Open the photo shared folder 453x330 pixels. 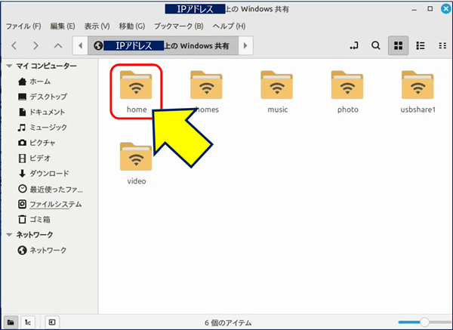coord(347,92)
